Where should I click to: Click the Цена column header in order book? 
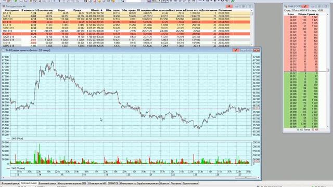(x=291, y=14)
